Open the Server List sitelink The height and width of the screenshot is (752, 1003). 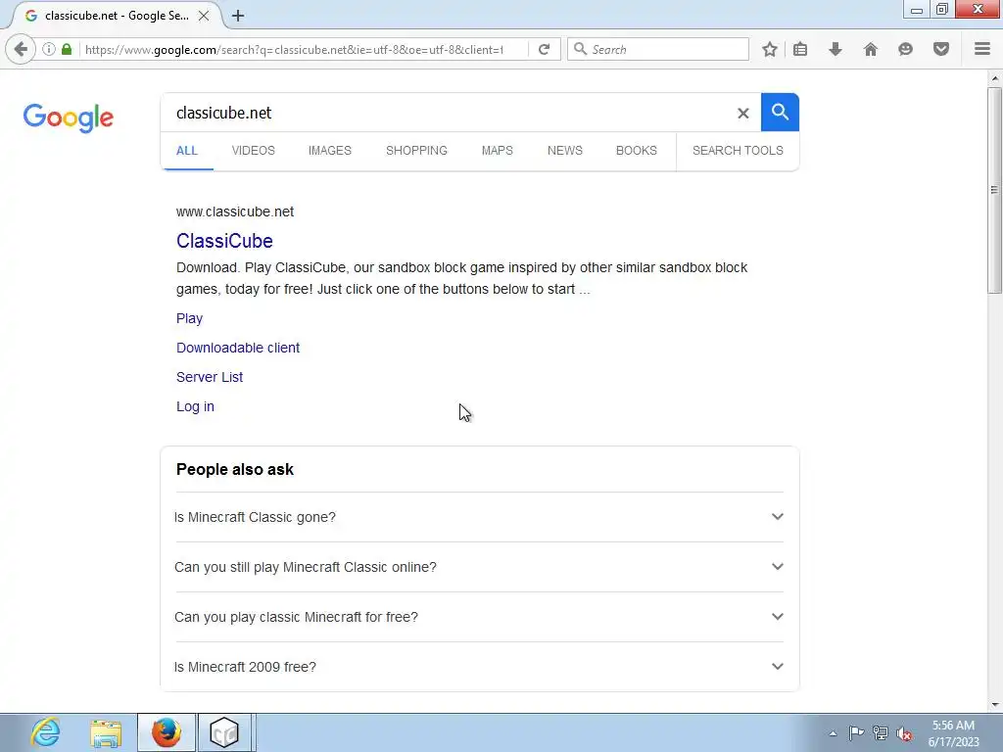210,377
